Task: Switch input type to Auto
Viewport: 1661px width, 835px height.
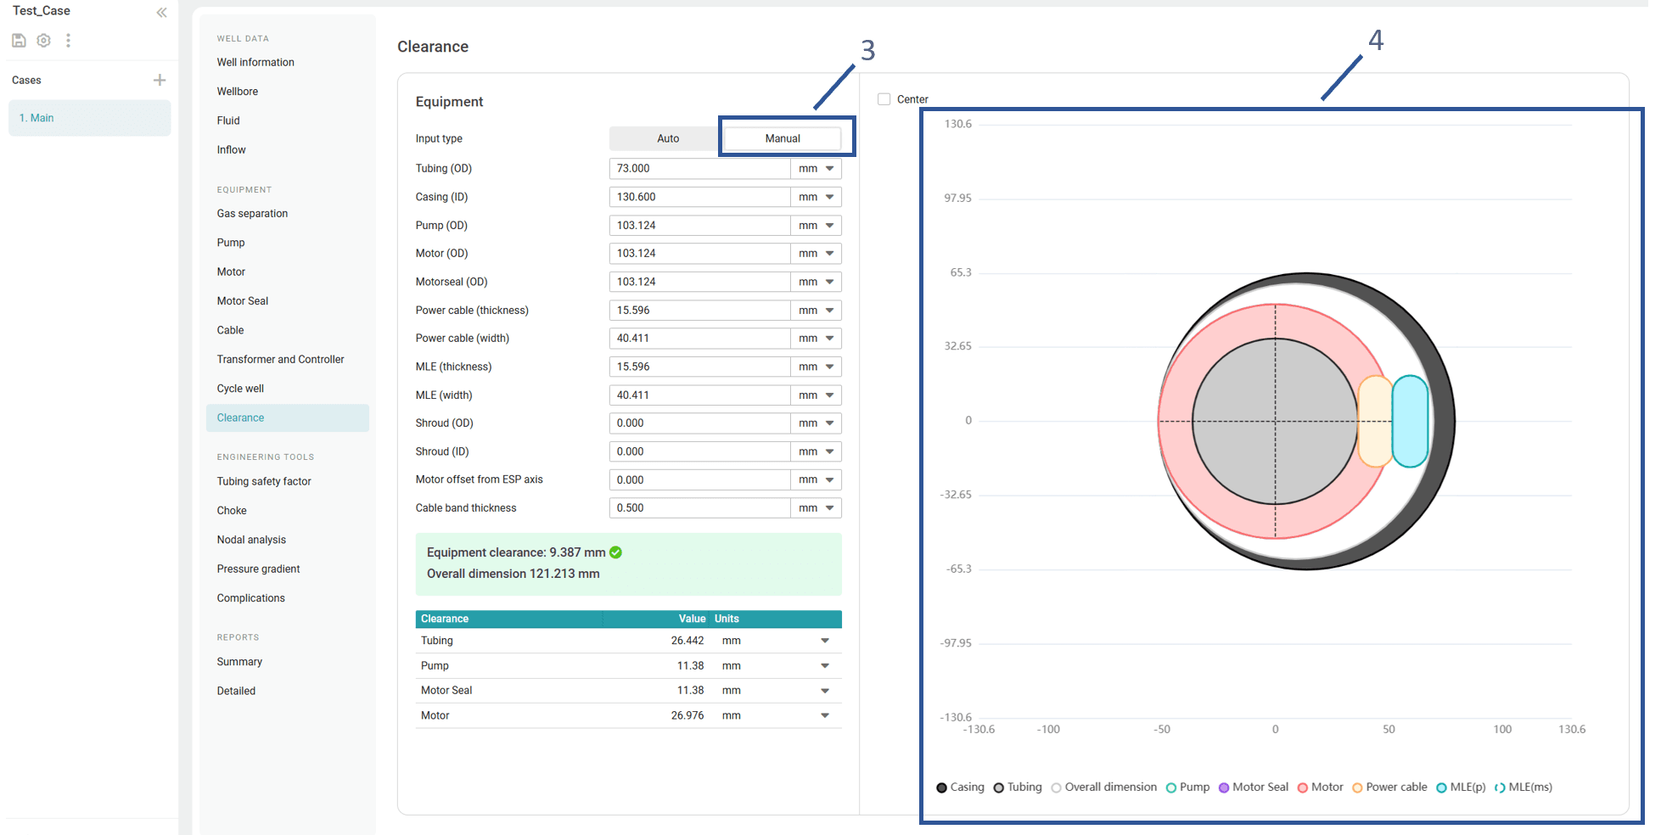Action: [667, 138]
